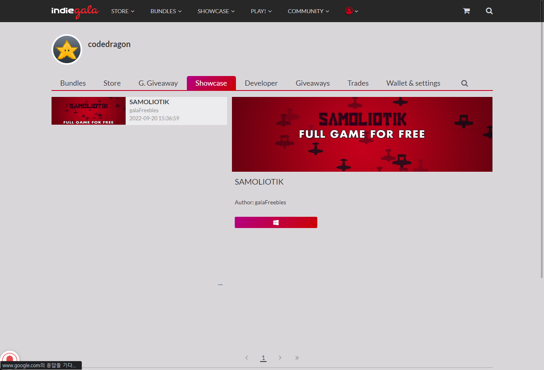Click the Windows download button
544x370 pixels.
coord(276,222)
